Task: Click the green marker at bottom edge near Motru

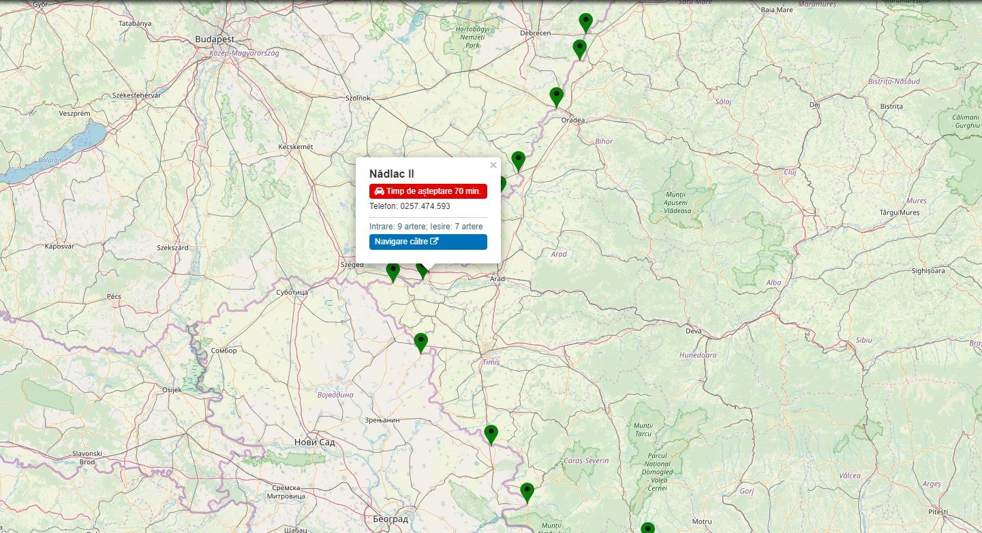Action: point(647,528)
